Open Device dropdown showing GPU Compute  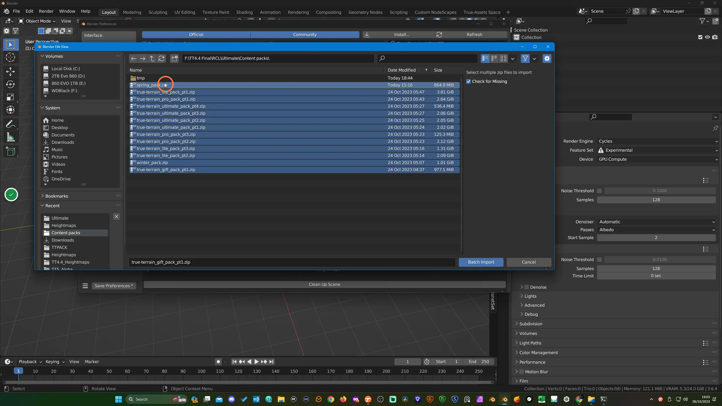coord(658,159)
